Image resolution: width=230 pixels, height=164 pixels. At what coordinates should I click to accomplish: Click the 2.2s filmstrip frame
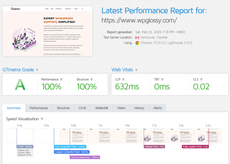point(208,136)
